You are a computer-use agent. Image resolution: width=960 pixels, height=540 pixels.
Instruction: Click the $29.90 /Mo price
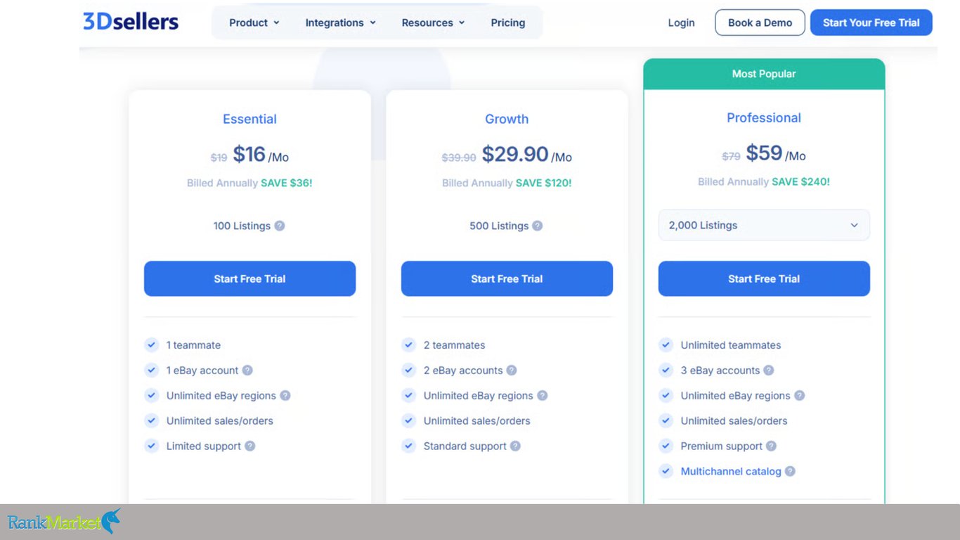click(x=527, y=155)
